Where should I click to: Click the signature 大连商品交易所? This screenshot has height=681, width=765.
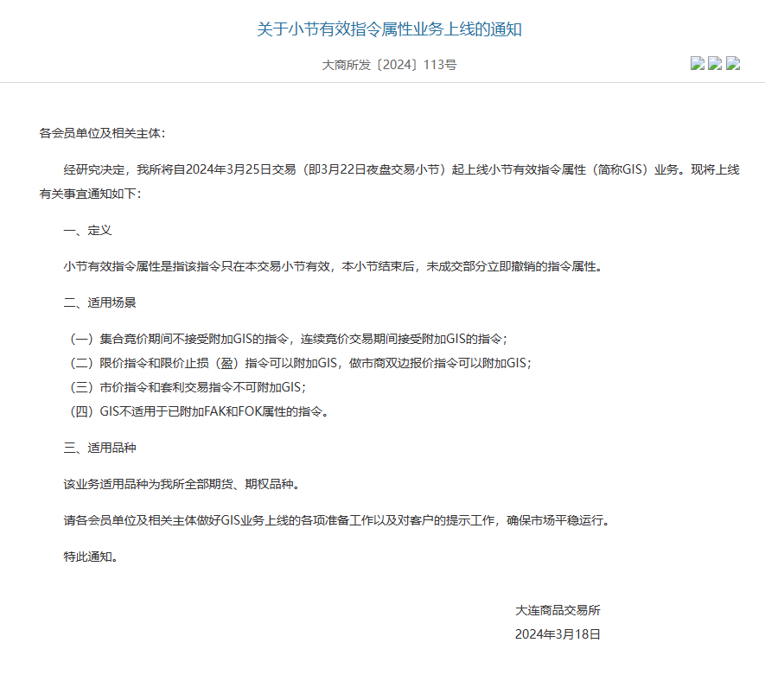[x=558, y=610]
